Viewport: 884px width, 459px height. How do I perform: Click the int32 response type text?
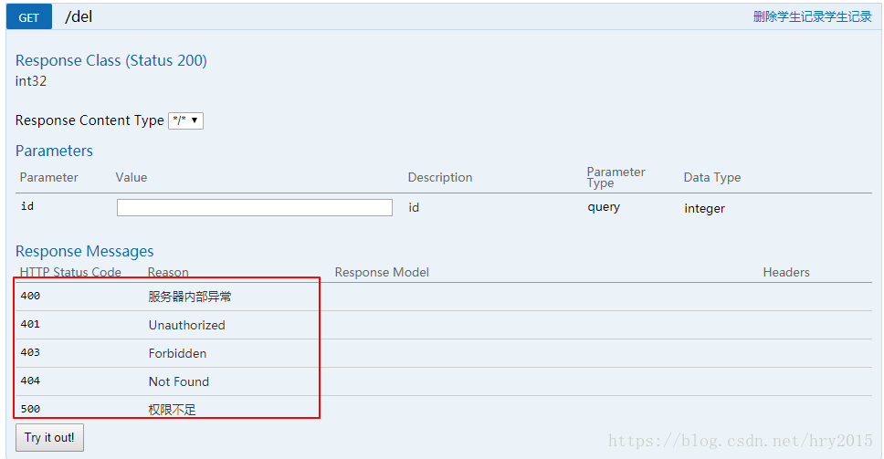[31, 81]
